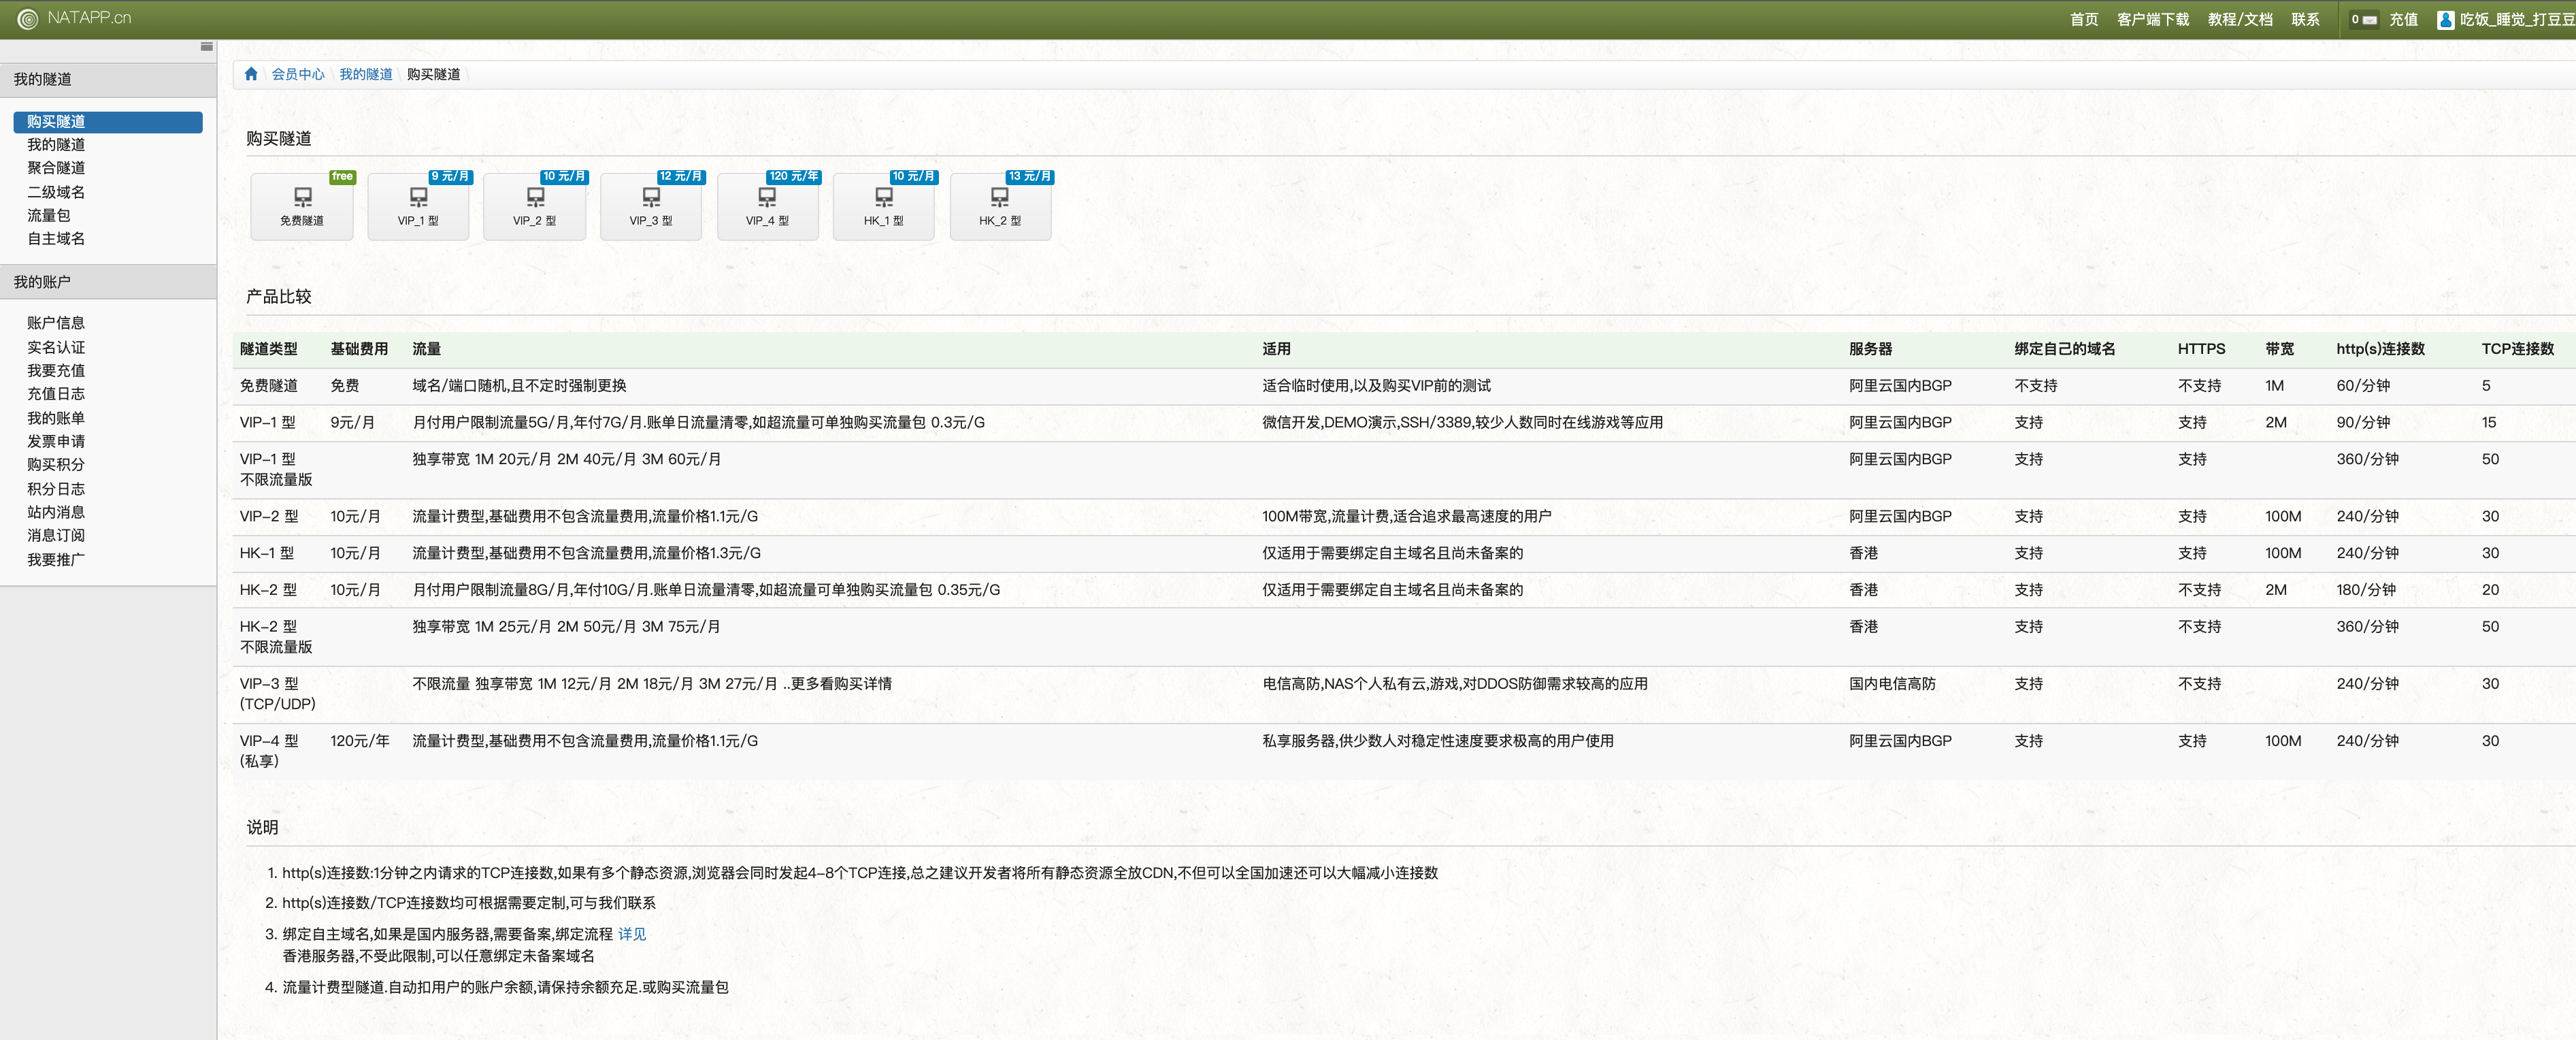Click the user avatar icon in the header

tap(2446, 19)
